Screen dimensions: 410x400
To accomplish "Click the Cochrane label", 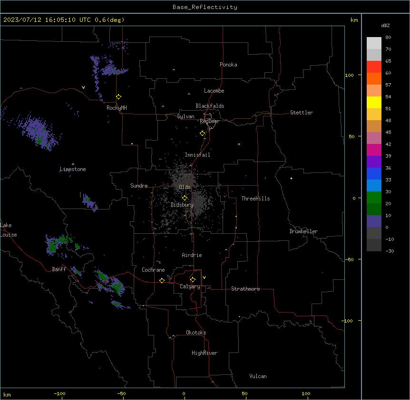I will tap(153, 270).
